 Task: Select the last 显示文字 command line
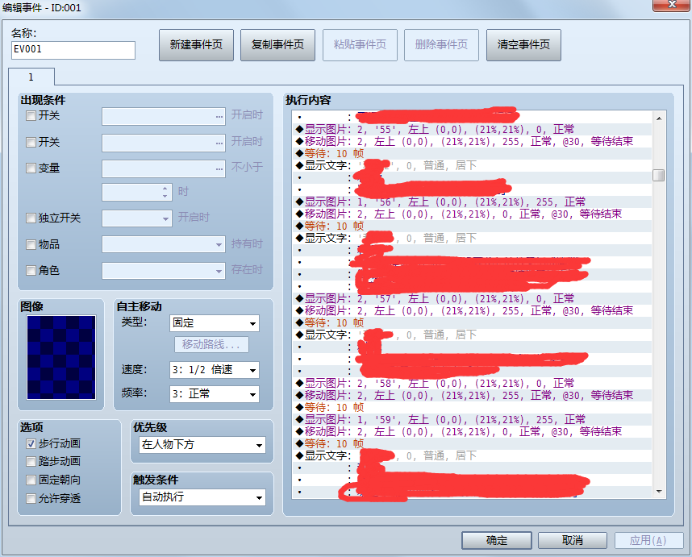[x=472, y=455]
